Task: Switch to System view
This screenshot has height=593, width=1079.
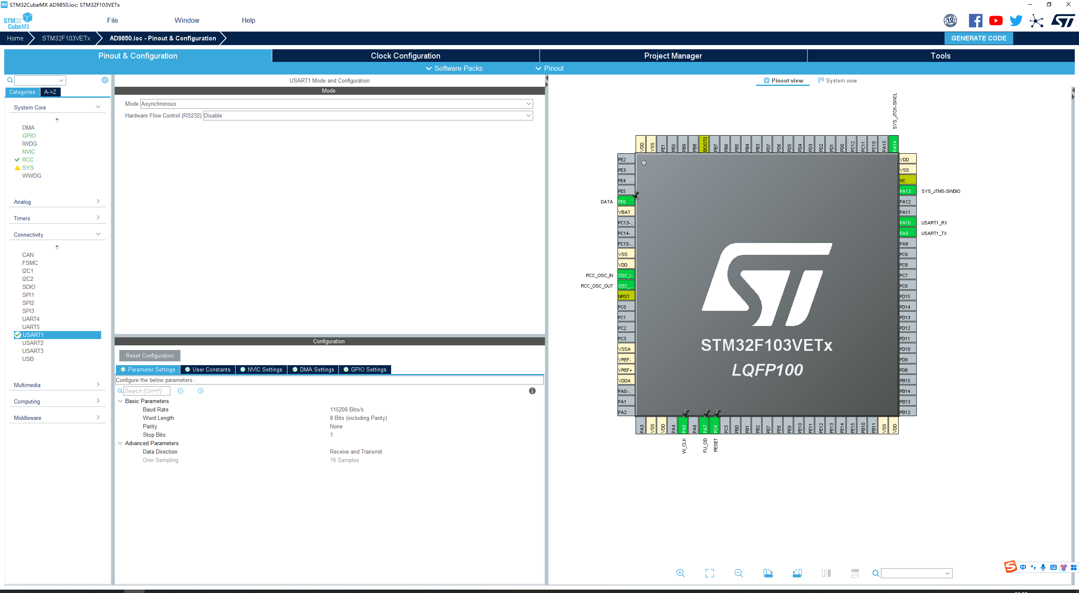Action: tap(837, 80)
